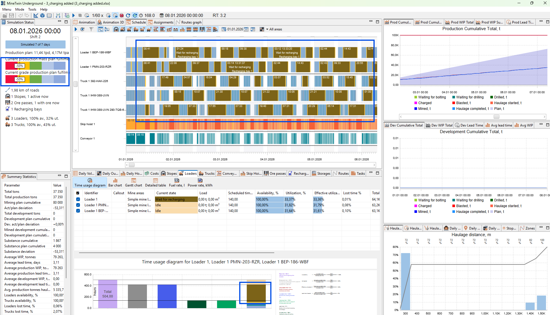Screen dimensions: 550x315
Task: Switch to Animation tab
Action: click(84, 22)
